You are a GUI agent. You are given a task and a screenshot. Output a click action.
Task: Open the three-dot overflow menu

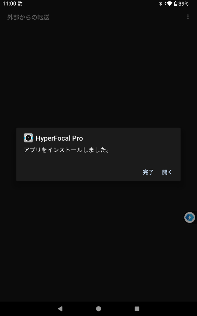[188, 17]
